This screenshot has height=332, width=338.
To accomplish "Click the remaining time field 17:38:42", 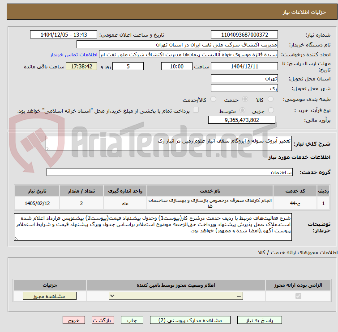I will point(81,66).
